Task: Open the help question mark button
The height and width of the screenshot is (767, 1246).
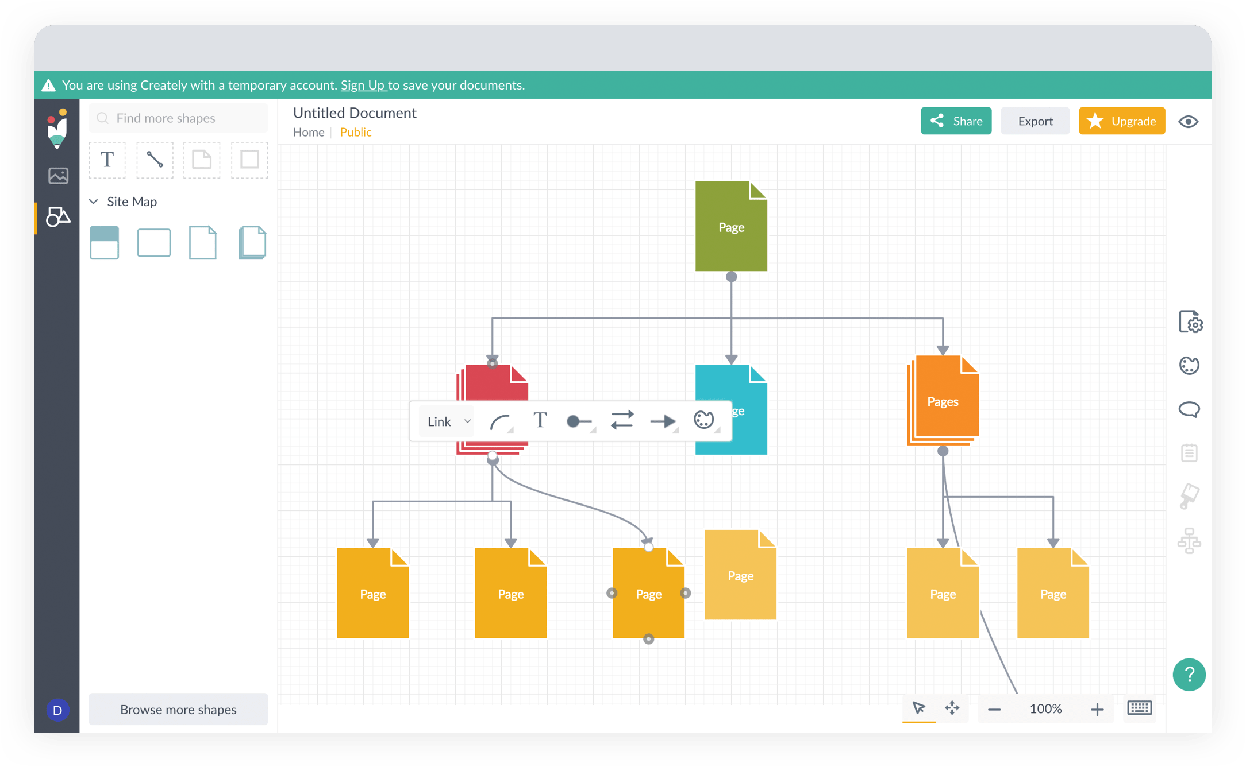Action: [x=1189, y=675]
